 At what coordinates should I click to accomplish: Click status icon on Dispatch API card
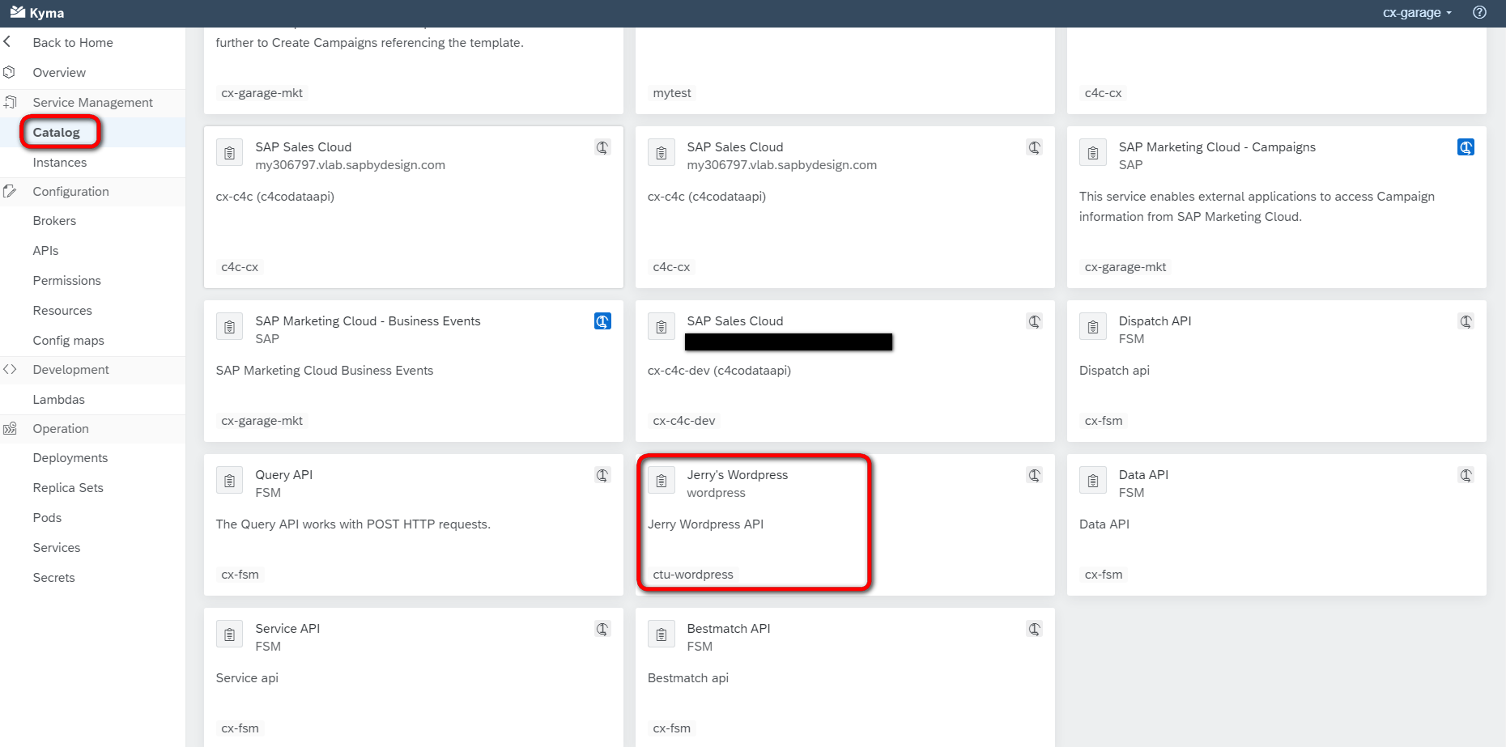[1466, 321]
